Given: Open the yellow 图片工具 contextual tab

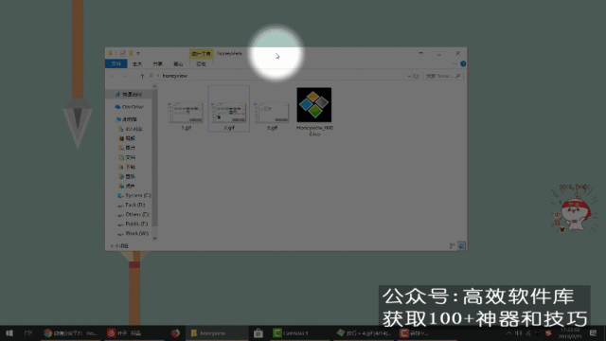Looking at the screenshot, I should (x=201, y=53).
